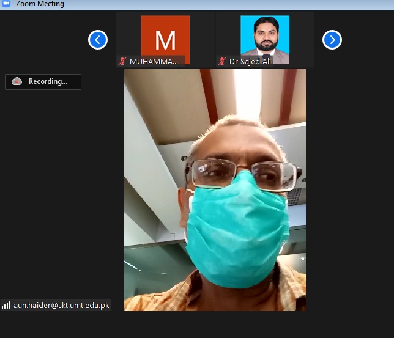Click the Zoom Meeting window title text

[x=40, y=4]
